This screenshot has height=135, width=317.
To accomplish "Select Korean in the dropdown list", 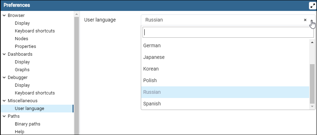I will 225,69.
